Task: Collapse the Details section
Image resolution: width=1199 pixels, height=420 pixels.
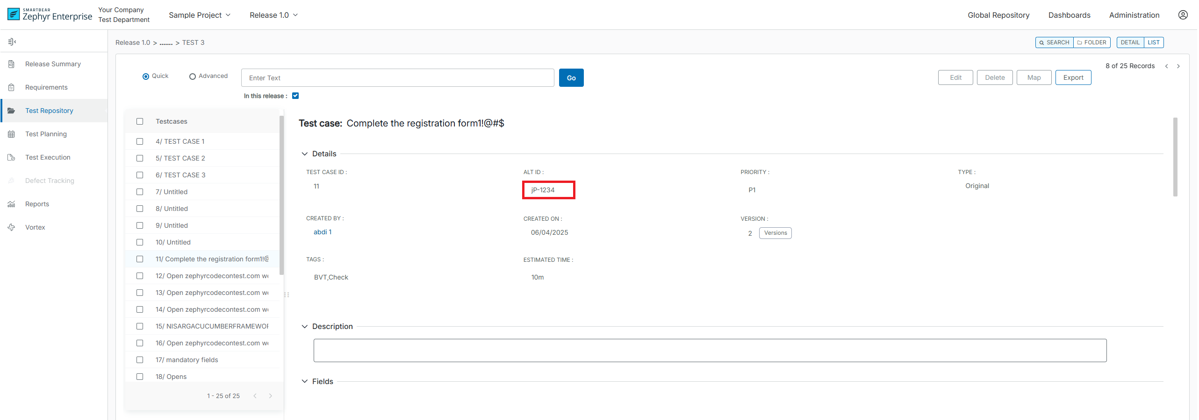Action: click(305, 154)
